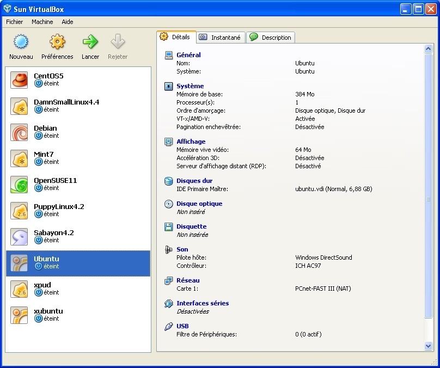Click the USB plug icon
This screenshot has height=368, width=440.
169,326
